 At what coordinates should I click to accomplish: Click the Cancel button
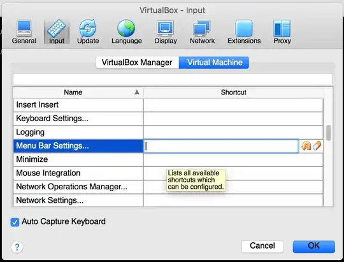[x=262, y=247]
